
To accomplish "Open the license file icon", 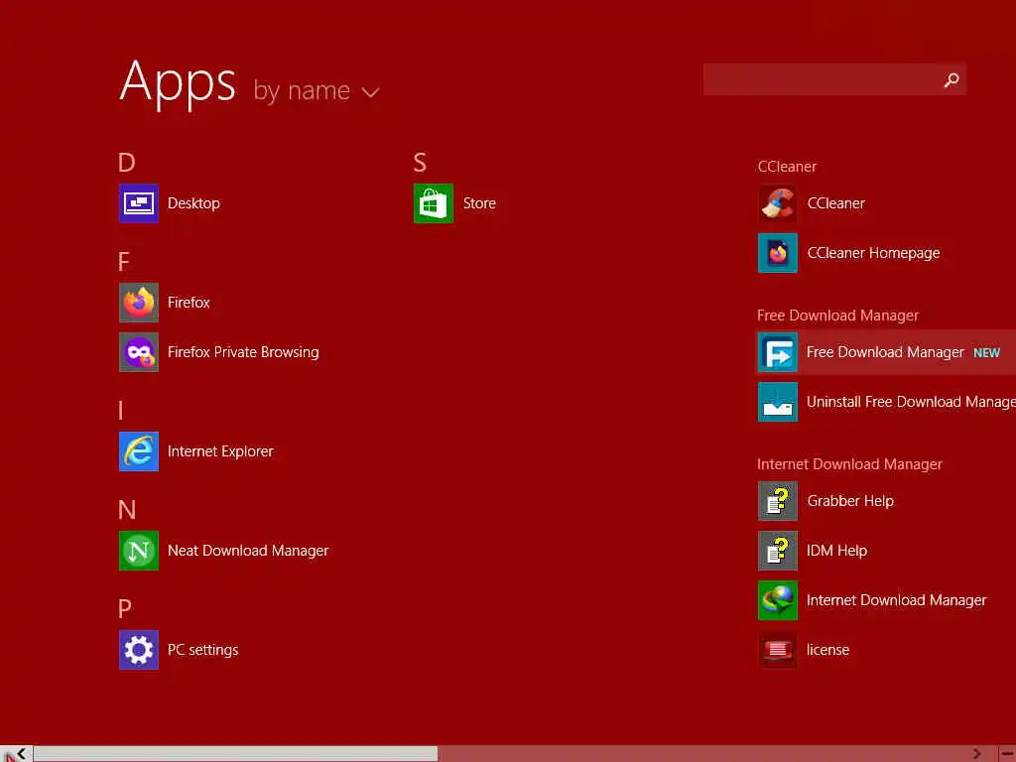I will coord(778,650).
